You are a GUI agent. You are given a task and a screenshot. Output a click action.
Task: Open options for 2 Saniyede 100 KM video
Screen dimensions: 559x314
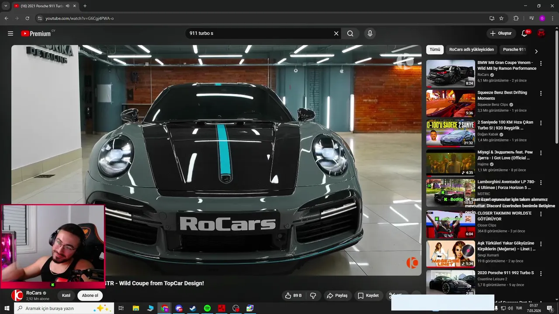coord(541,123)
